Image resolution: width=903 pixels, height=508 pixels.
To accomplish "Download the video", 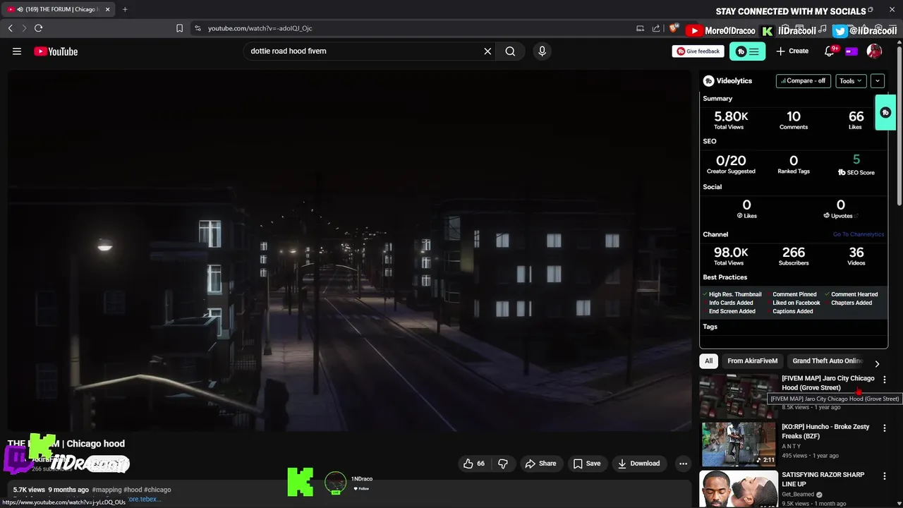I will [639, 464].
